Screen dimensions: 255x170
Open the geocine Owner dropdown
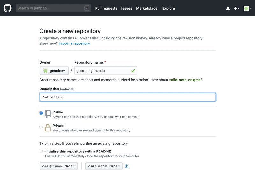(x=54, y=71)
